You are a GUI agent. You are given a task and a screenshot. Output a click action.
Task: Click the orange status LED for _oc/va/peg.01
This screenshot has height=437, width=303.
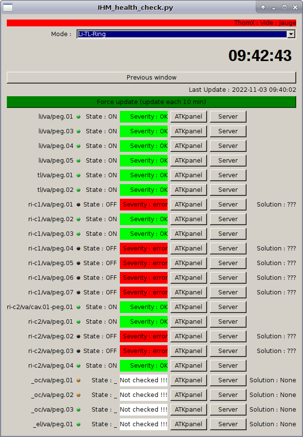(x=78, y=380)
